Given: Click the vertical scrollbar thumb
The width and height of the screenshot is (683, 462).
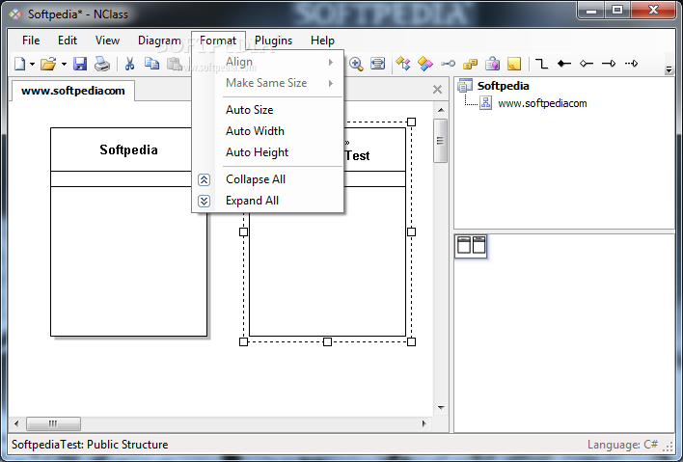Looking at the screenshot, I should click(440, 141).
